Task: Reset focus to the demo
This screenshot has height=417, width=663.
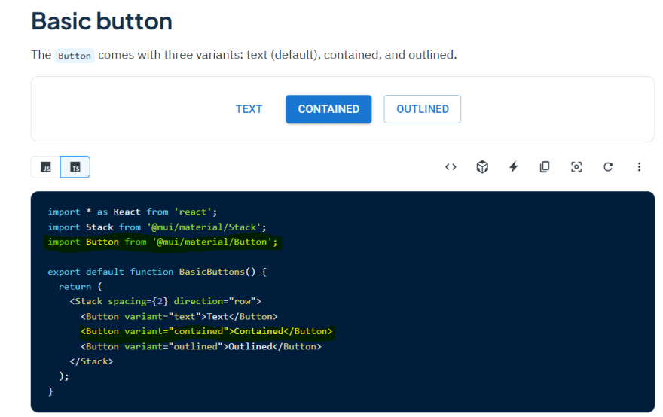Action: coord(576,167)
